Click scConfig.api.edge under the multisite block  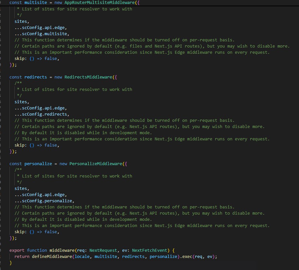[x=41, y=27]
